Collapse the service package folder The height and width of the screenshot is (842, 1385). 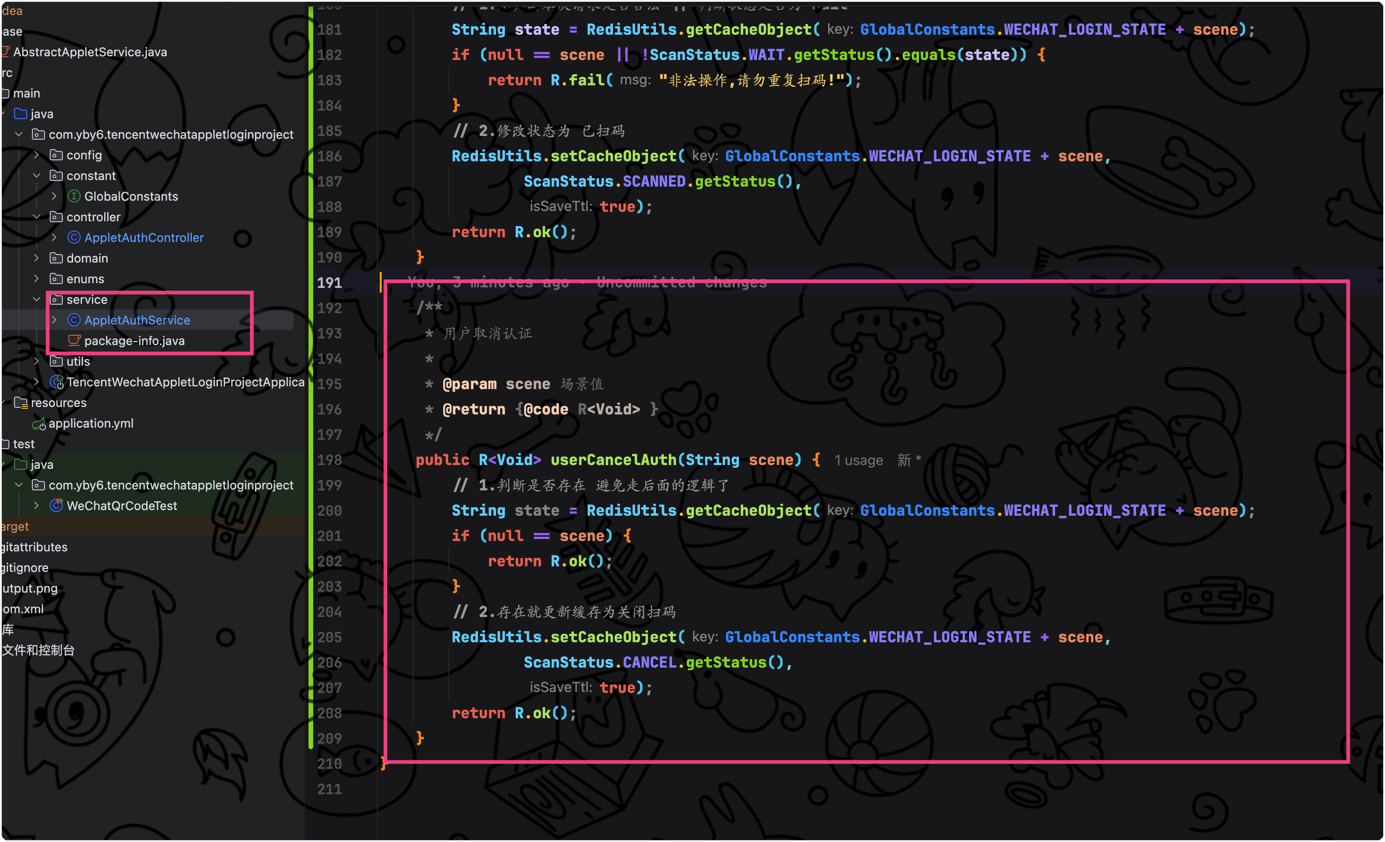pos(37,299)
